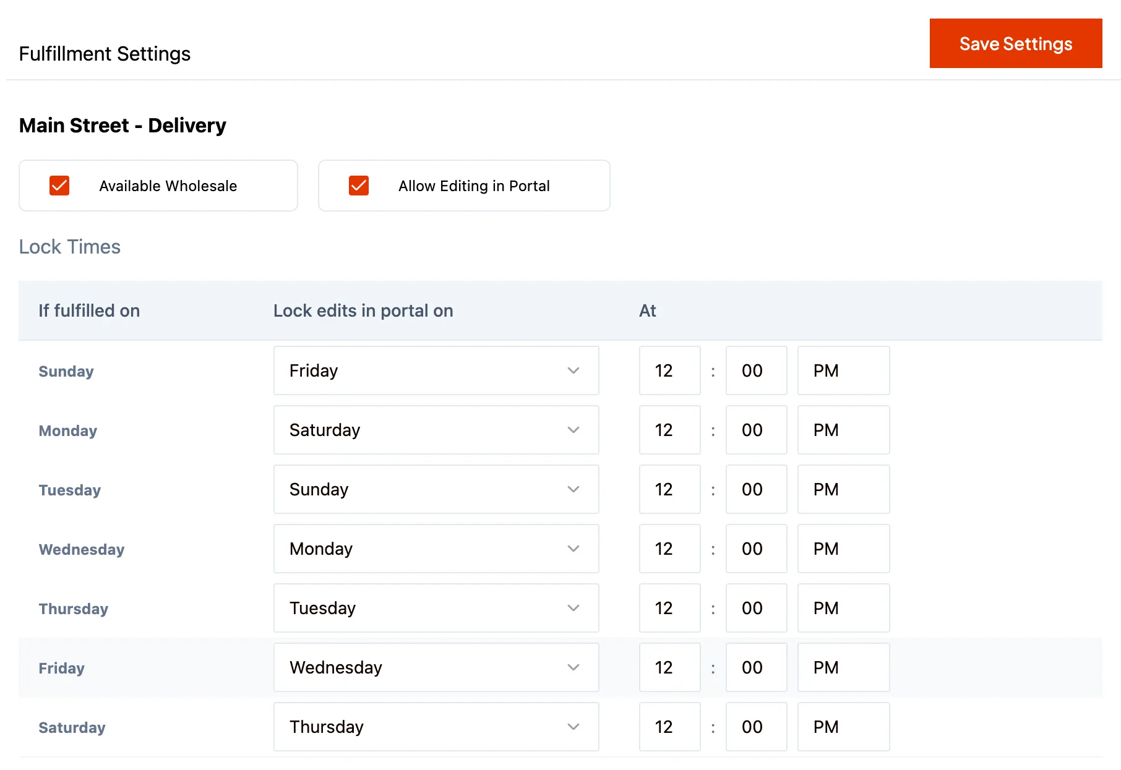Click the minutes field for Monday lock time
The image size is (1121, 770).
pyautogui.click(x=756, y=430)
